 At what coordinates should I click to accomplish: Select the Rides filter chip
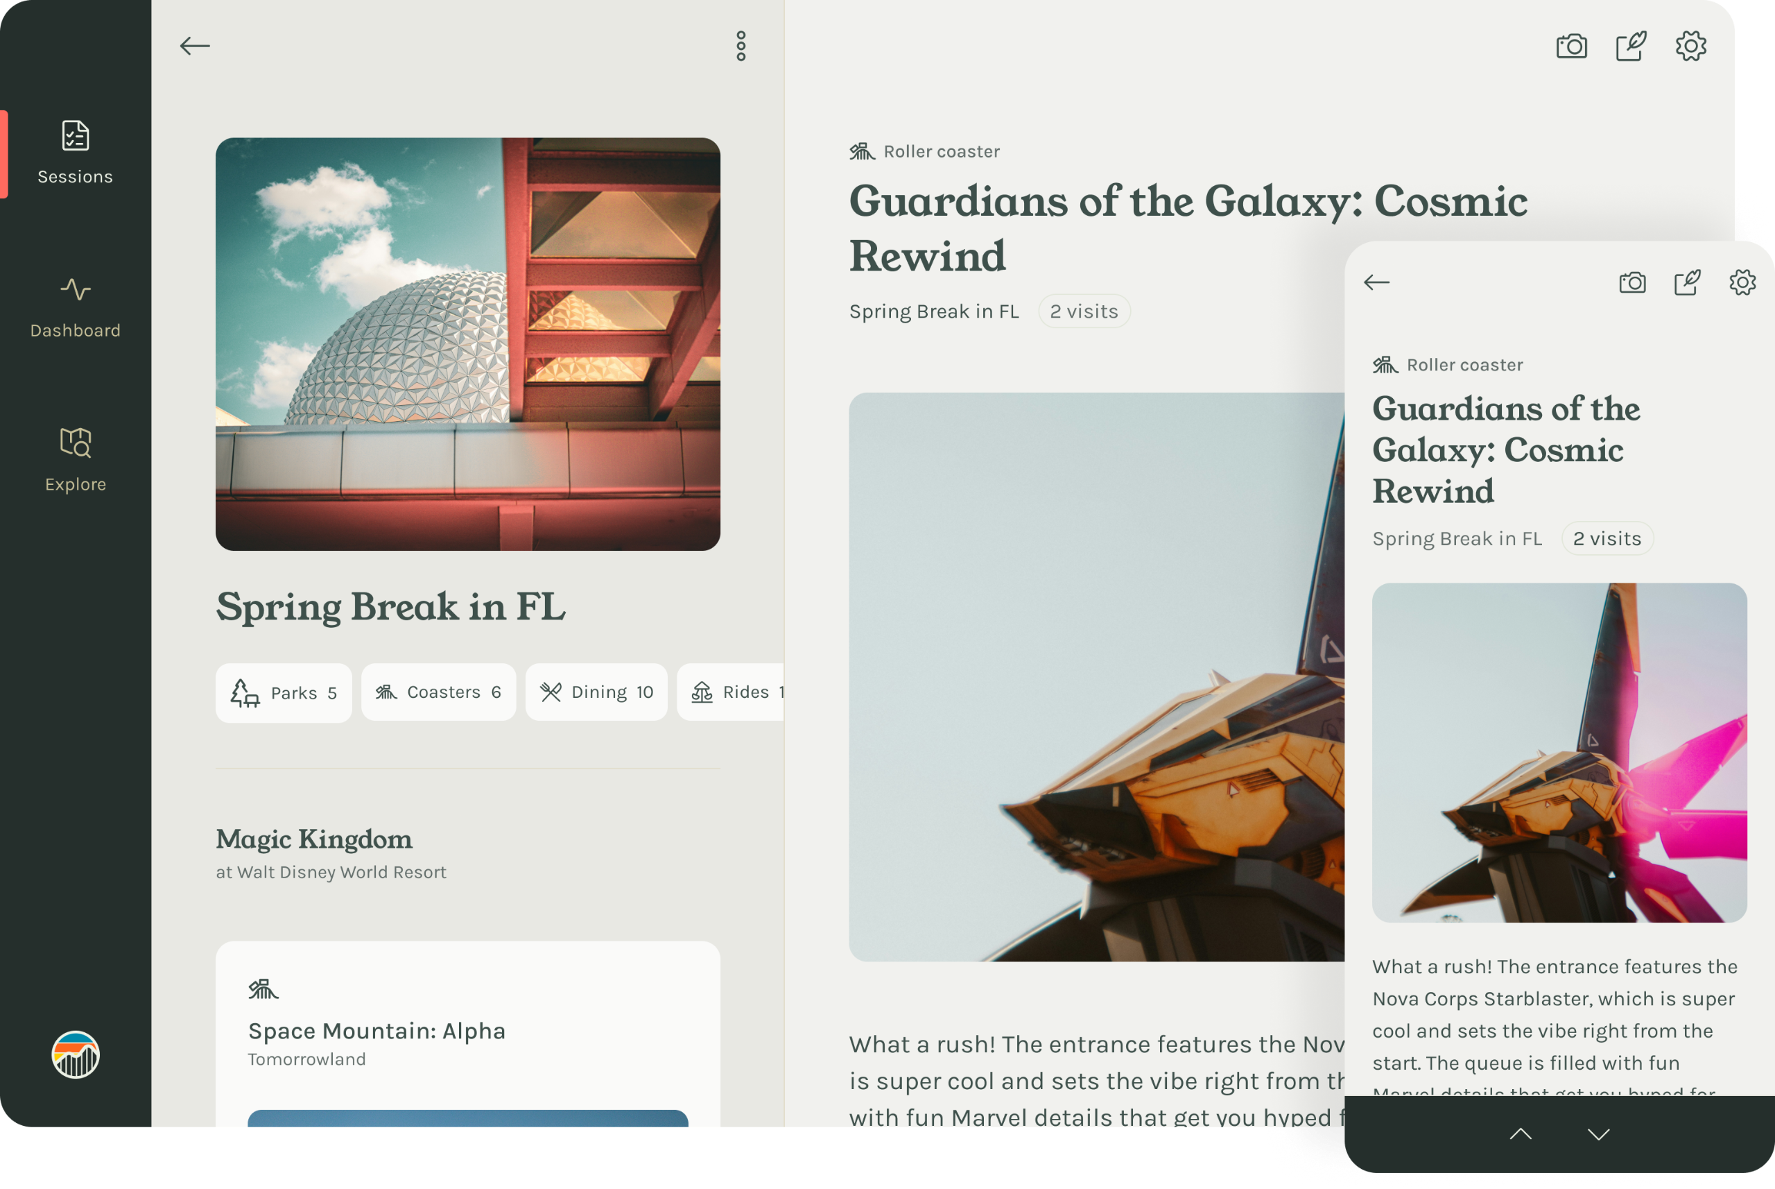click(731, 692)
